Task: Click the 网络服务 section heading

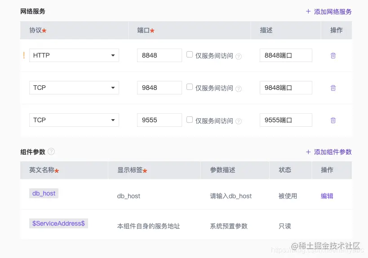Action: tap(33, 11)
